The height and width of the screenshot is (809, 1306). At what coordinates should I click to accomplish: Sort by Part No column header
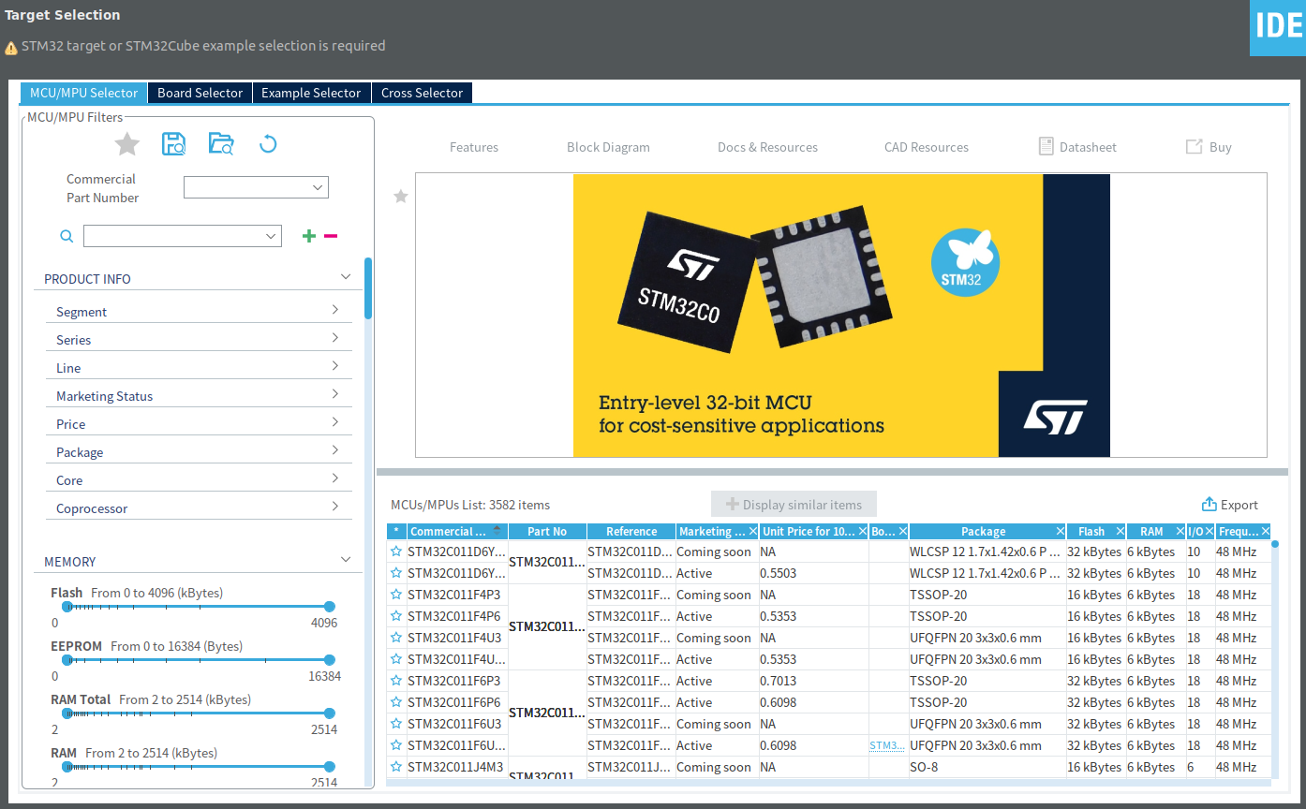547,531
